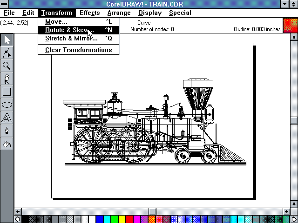Image resolution: width=298 pixels, height=223 pixels.
Task: Select the Pick arrow tool
Action: (7, 40)
